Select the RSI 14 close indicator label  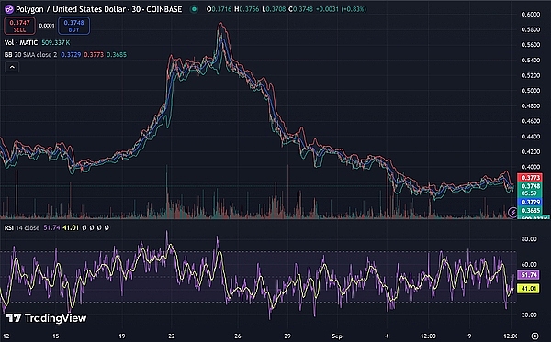click(22, 228)
